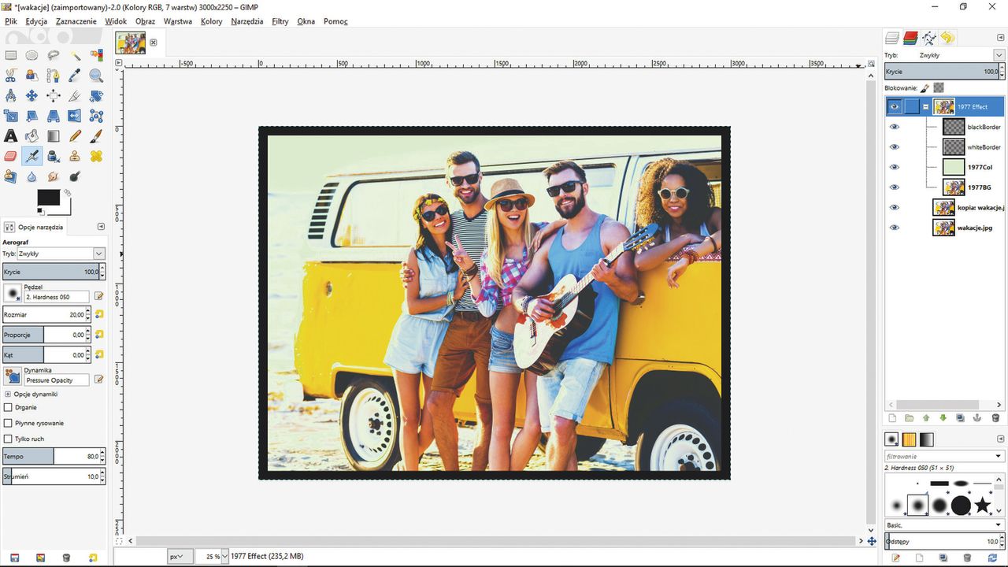Image resolution: width=1008 pixels, height=567 pixels.
Task: Select the Text tool
Action: click(11, 136)
